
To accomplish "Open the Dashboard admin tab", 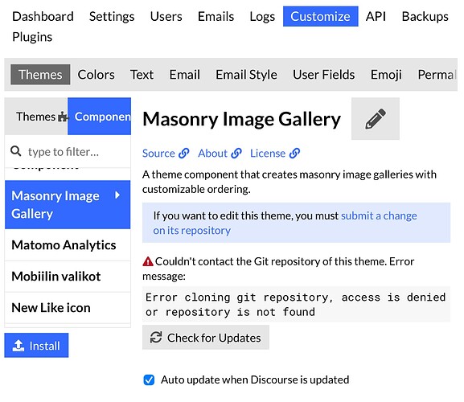I will pos(43,17).
